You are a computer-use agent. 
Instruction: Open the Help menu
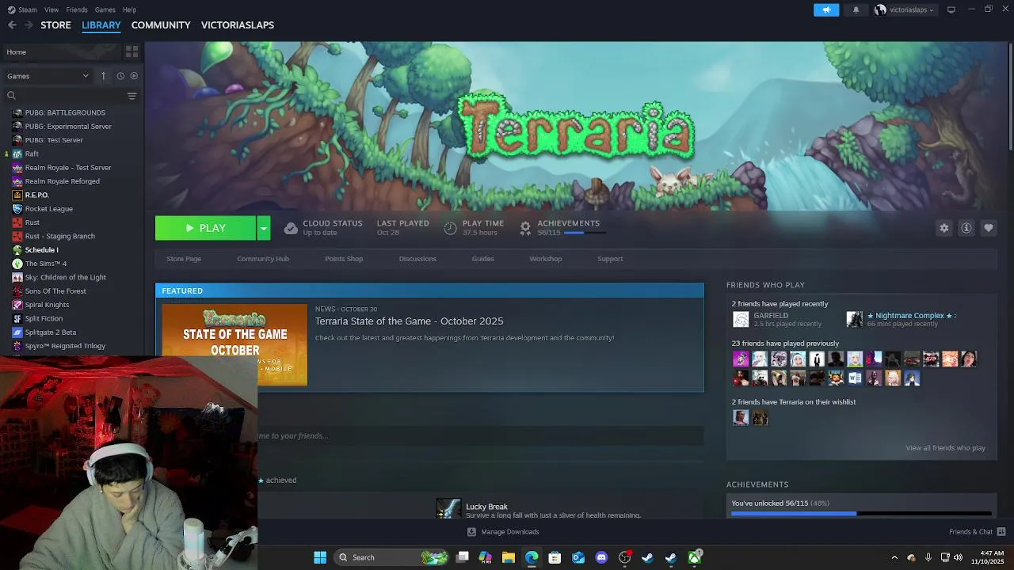point(129,9)
